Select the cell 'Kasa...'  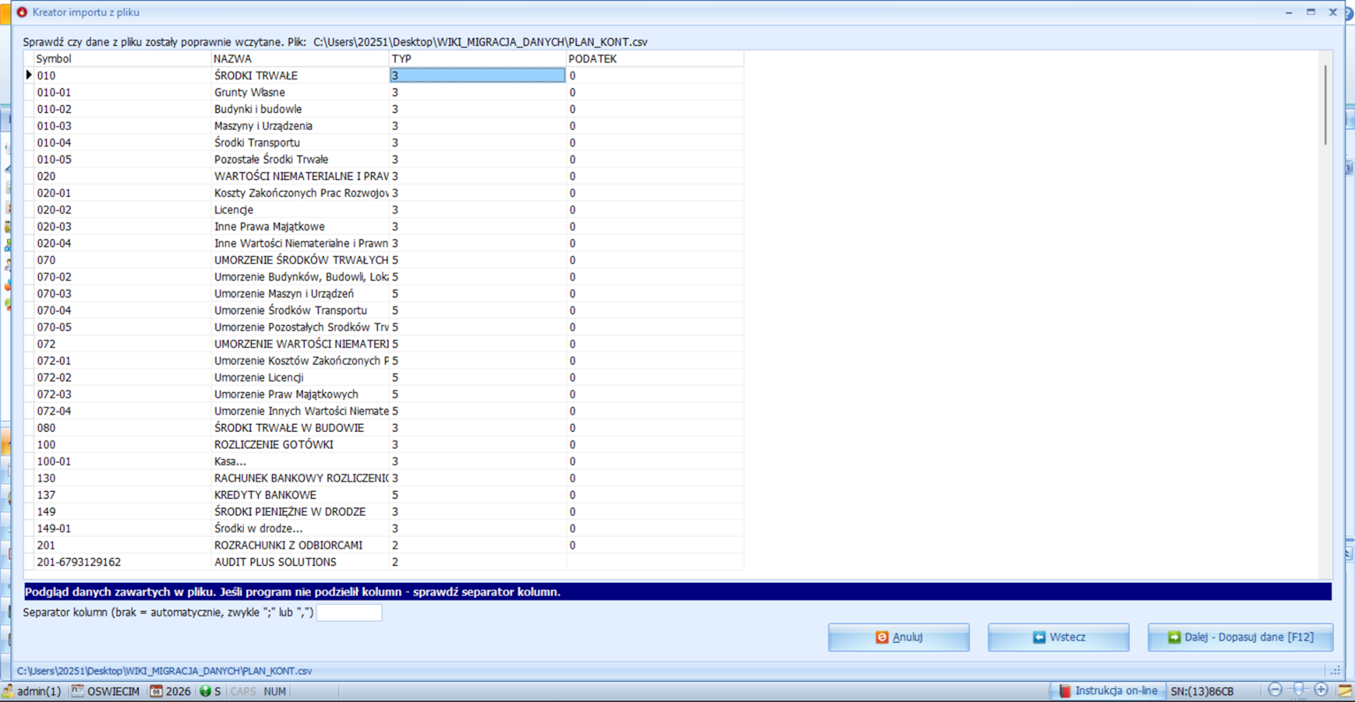click(x=299, y=461)
